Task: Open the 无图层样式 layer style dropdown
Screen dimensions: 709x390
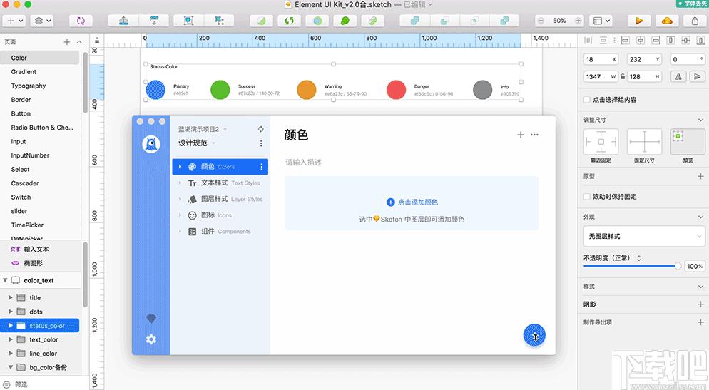Action: 644,236
